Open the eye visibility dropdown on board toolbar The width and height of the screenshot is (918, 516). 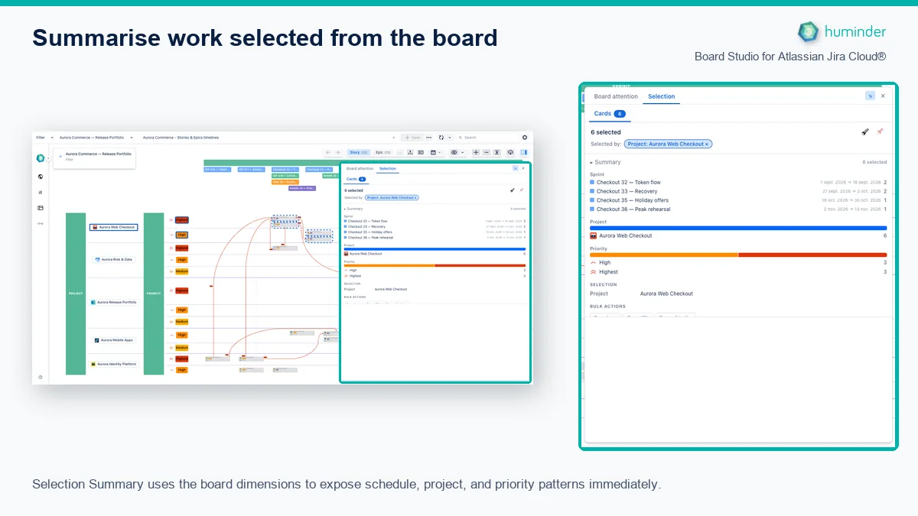click(x=456, y=152)
